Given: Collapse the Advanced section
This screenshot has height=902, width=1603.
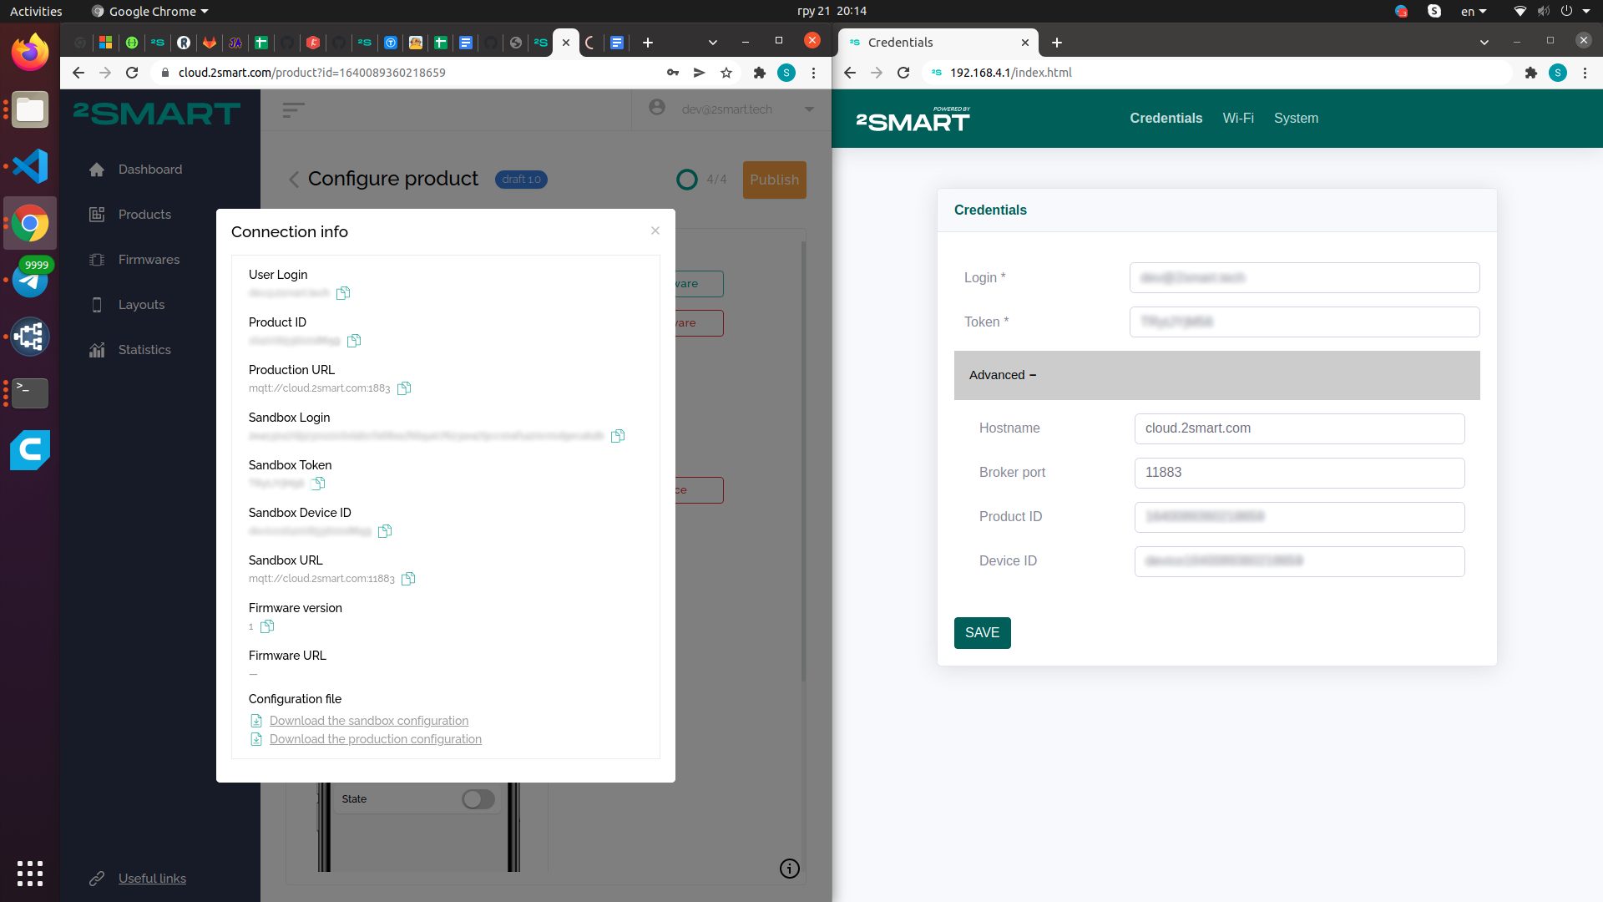Looking at the screenshot, I should coord(1216,375).
